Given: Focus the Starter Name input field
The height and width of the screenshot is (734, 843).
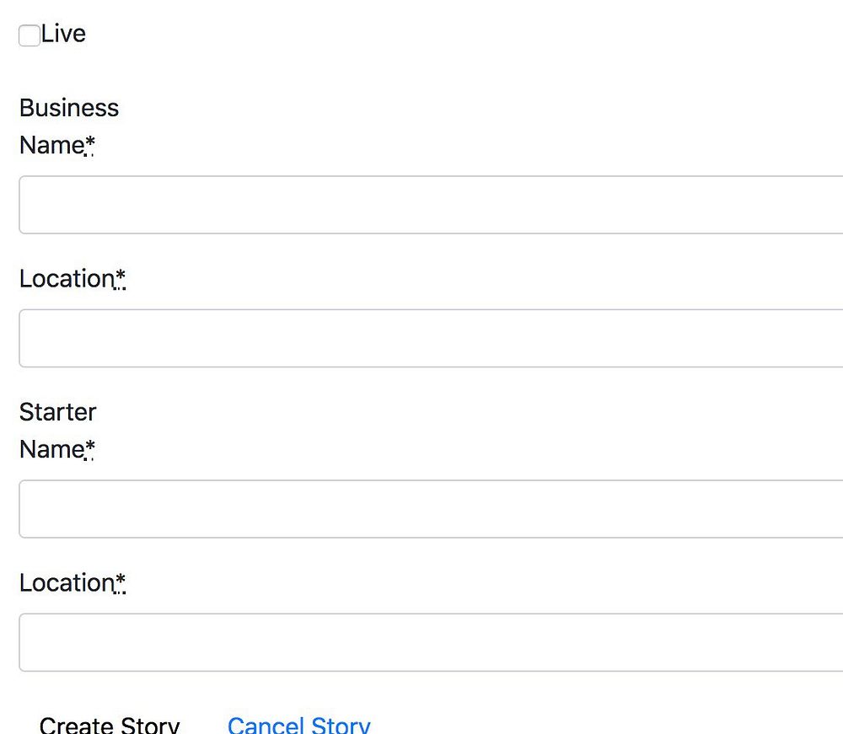Looking at the screenshot, I should (x=430, y=509).
